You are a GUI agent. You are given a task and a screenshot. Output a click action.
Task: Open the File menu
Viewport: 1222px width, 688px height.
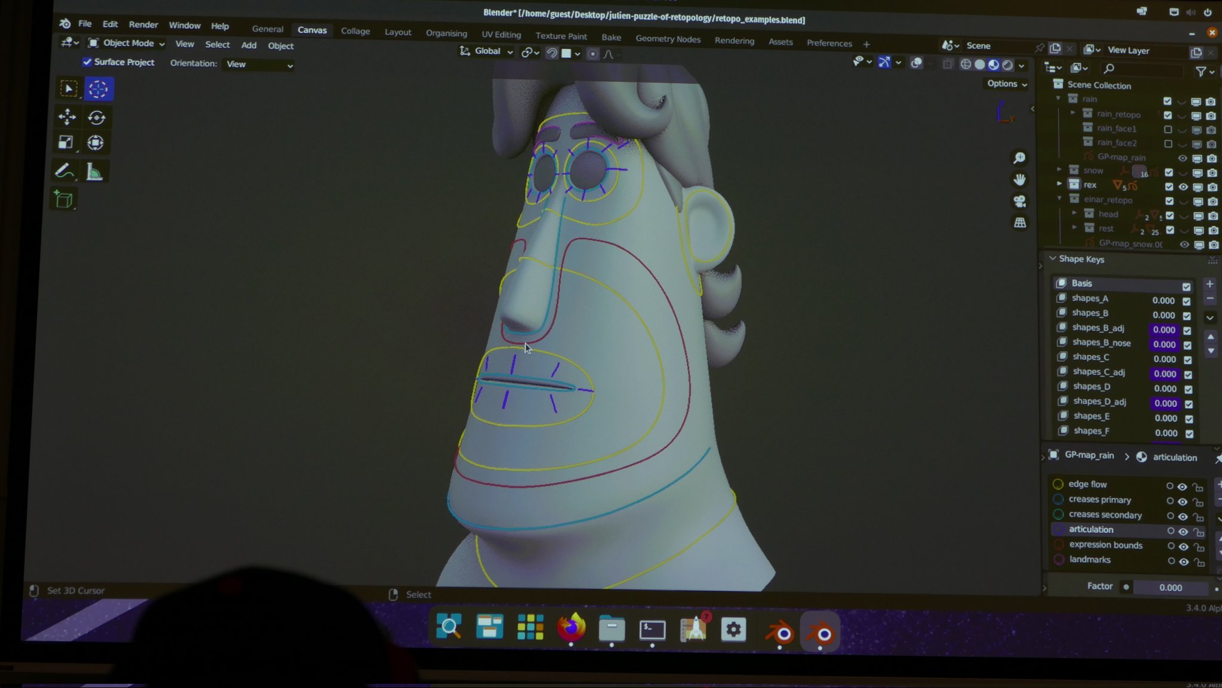tap(85, 23)
